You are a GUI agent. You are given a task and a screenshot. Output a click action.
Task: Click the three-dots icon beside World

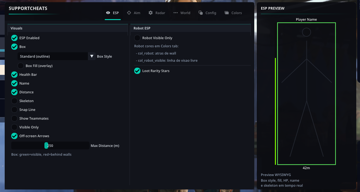(x=175, y=13)
